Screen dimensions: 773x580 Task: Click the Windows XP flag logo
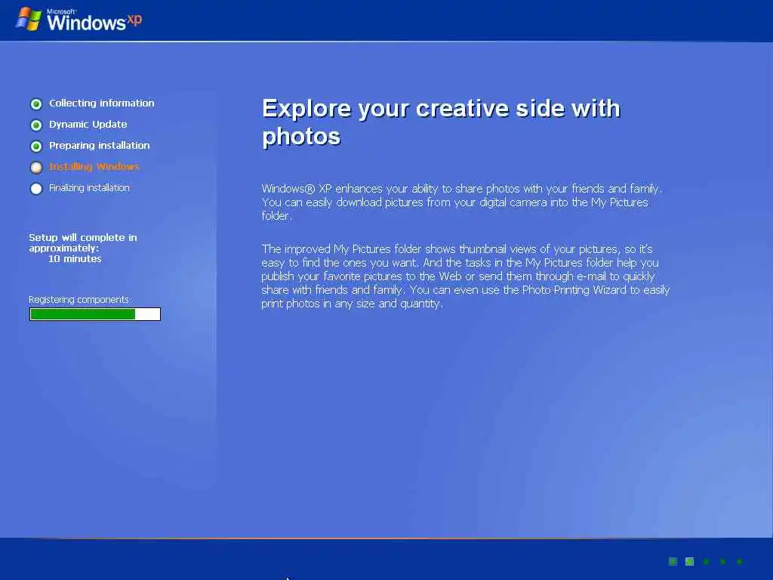click(x=29, y=19)
